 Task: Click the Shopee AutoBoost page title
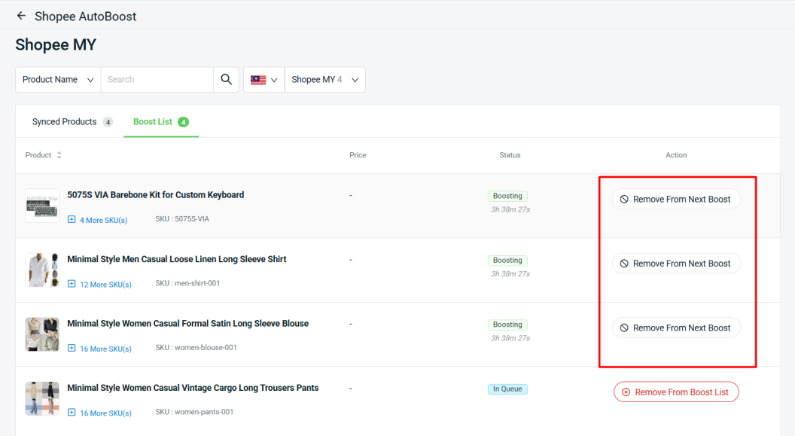85,17
